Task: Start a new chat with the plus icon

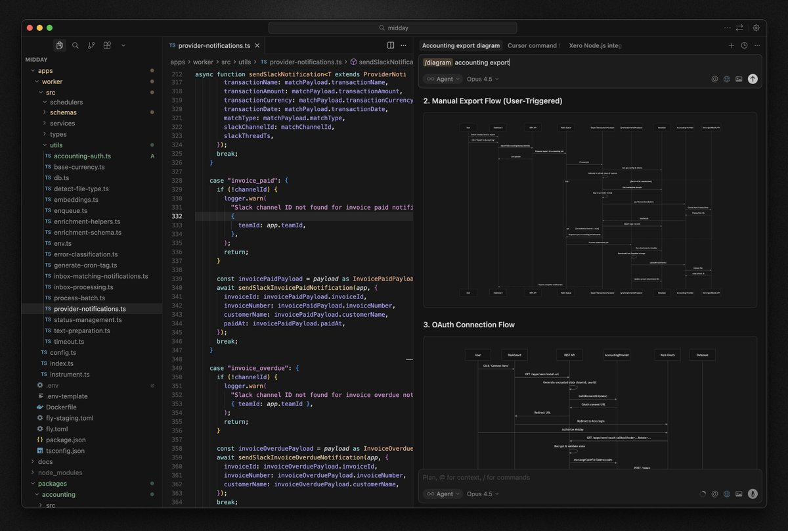Action: (730, 45)
